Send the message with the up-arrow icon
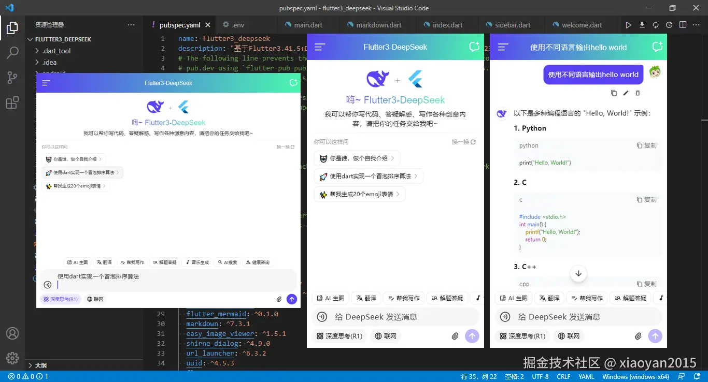Image resolution: width=708 pixels, height=382 pixels. pyautogui.click(x=655, y=336)
